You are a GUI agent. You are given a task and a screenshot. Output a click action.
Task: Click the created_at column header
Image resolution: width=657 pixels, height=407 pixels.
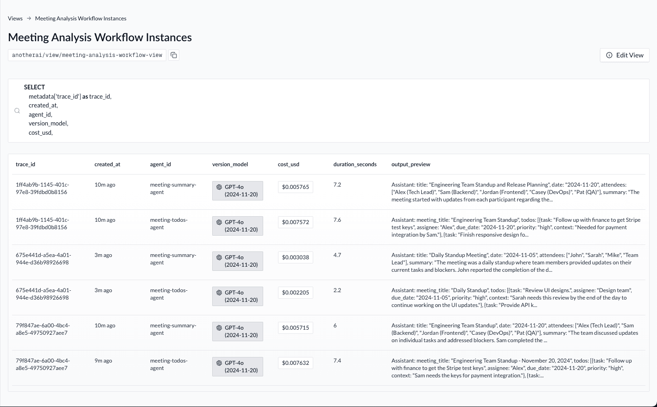tap(107, 164)
